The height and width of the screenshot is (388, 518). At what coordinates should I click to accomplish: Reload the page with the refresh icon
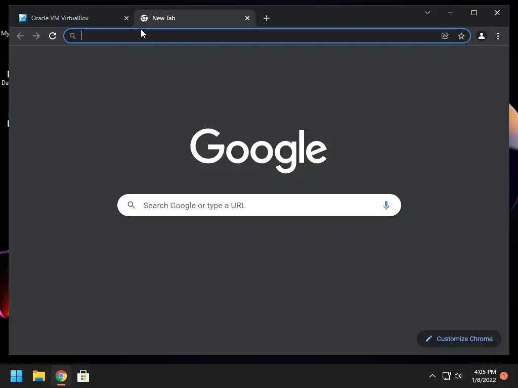(53, 36)
